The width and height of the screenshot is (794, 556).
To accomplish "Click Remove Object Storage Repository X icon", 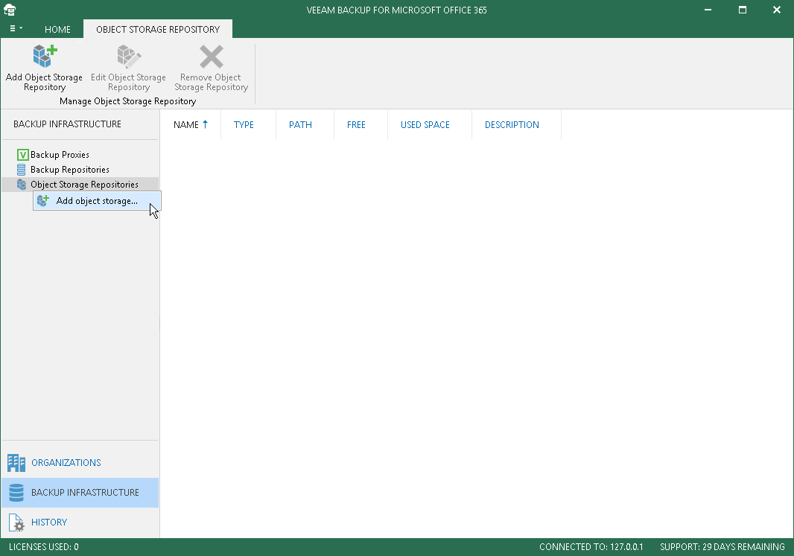I will 211,56.
